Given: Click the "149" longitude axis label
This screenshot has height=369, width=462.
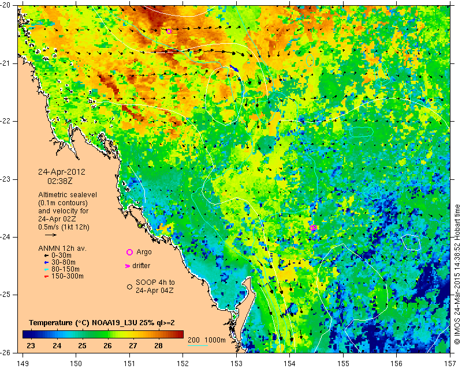Looking at the screenshot, I should 23,363.
